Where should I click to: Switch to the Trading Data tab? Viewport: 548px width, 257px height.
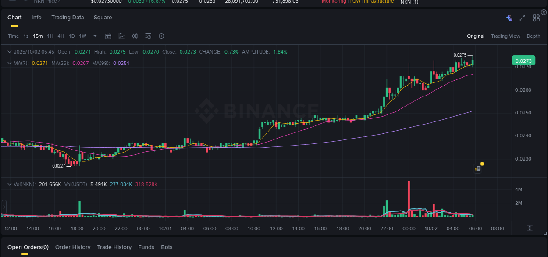pos(68,18)
